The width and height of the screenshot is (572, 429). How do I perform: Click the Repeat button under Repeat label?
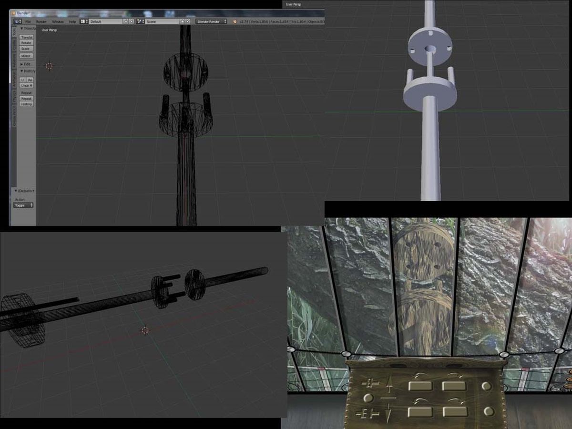tap(27, 99)
